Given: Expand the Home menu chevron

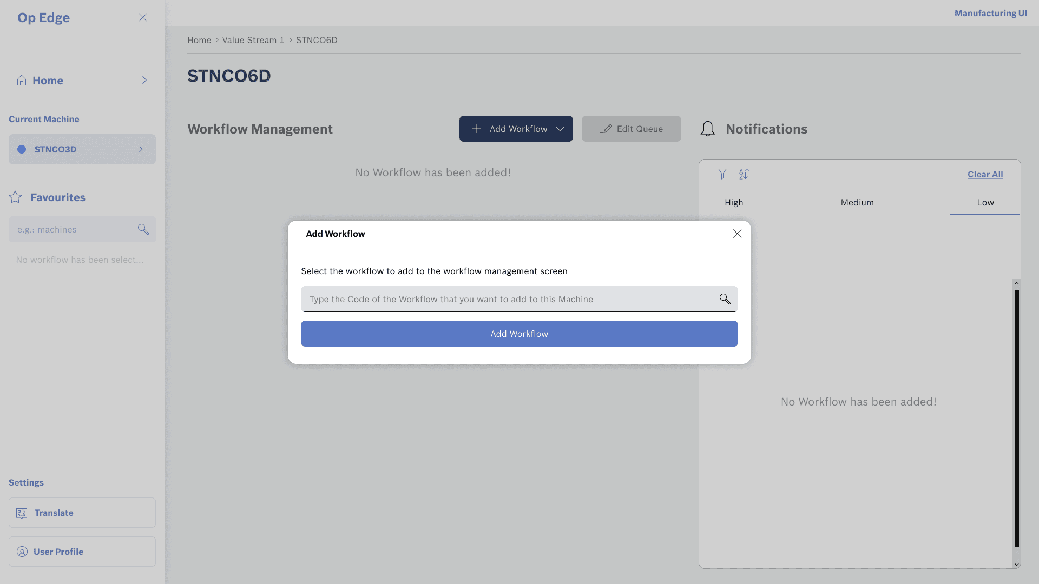Looking at the screenshot, I should (x=144, y=81).
